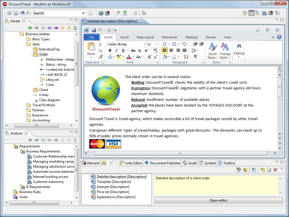Click the sort A-Z icon in main toolbar
Image resolution: width=289 pixels, height=217 pixels.
click(x=144, y=13)
